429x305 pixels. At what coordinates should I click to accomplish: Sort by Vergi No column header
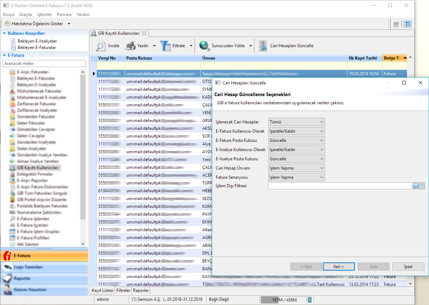point(107,58)
